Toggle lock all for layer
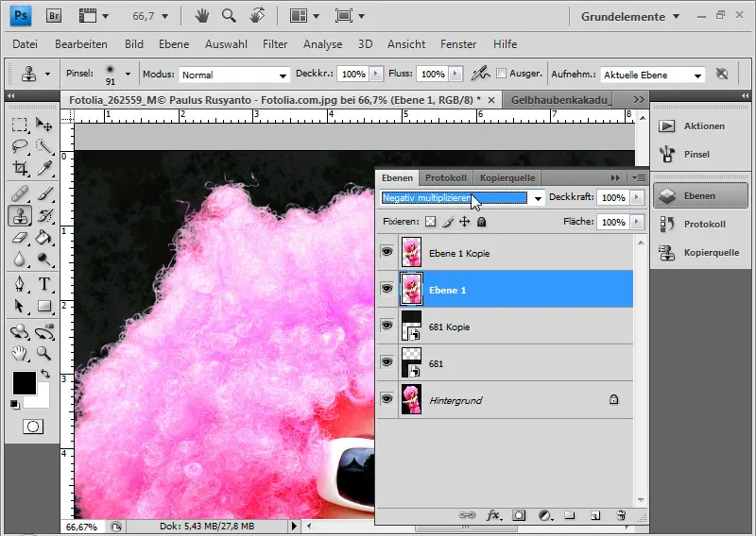 click(x=481, y=222)
